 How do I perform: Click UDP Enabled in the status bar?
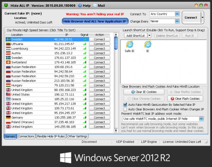pyautogui.click(x=125, y=142)
